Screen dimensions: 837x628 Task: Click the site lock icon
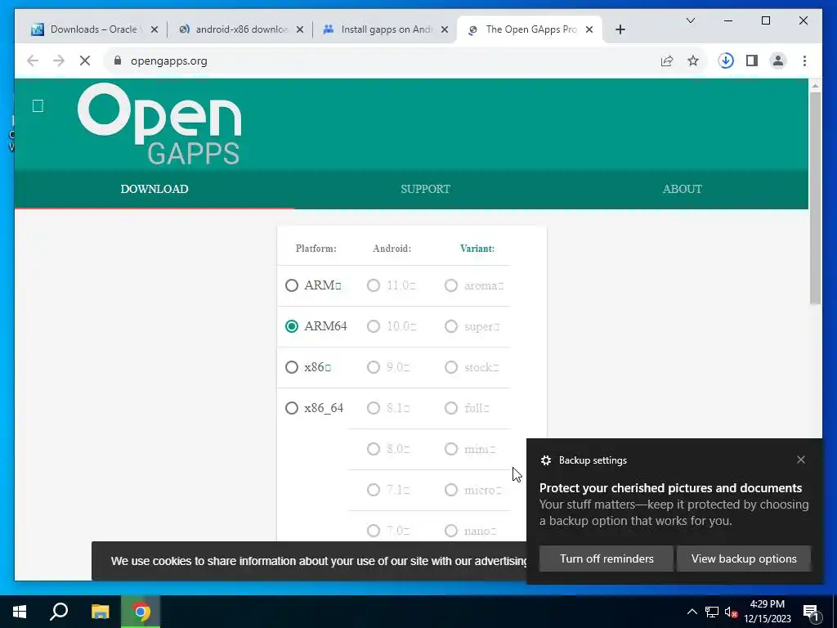[118, 61]
